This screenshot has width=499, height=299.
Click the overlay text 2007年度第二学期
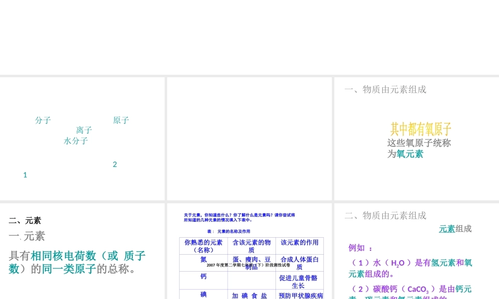pos(248,265)
